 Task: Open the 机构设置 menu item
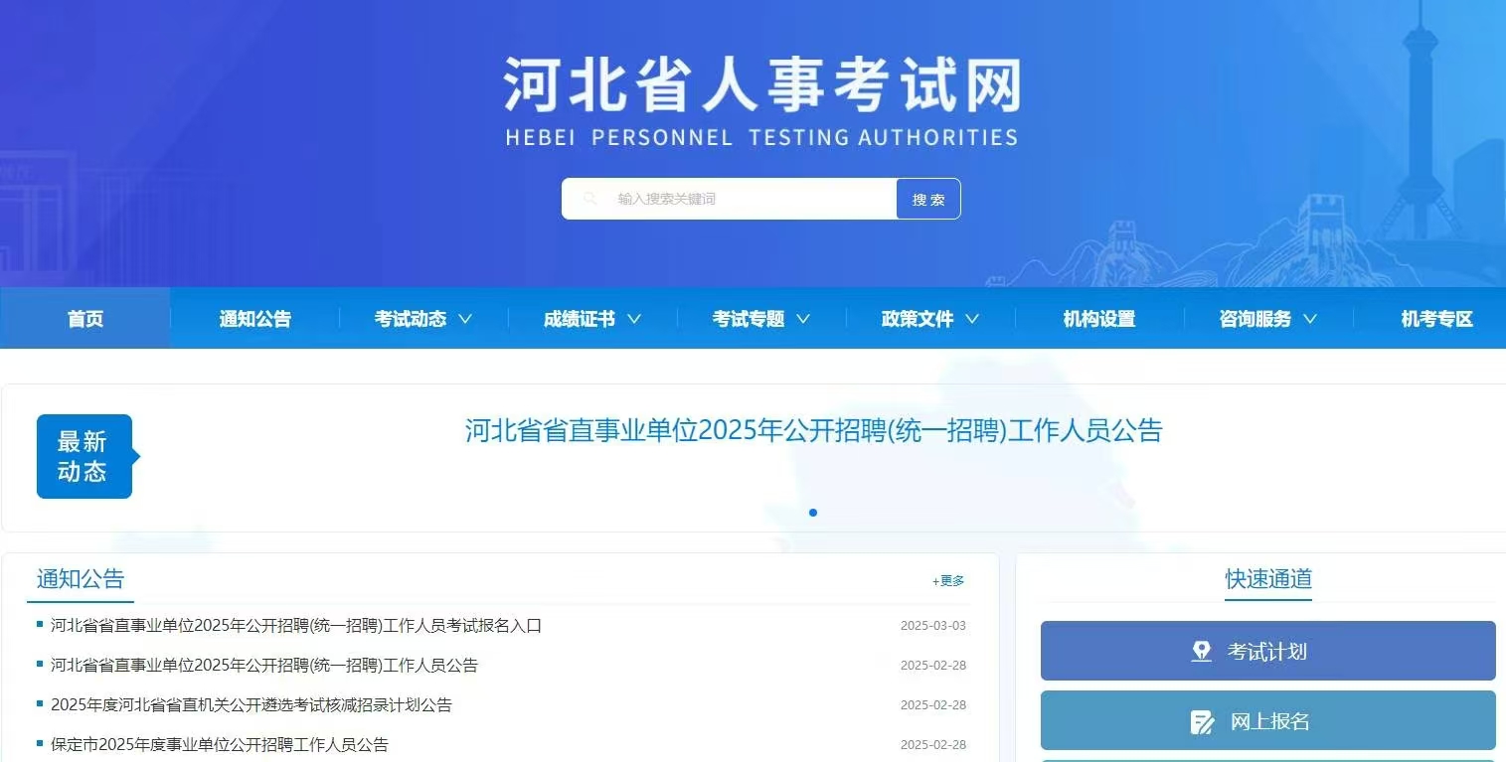pyautogui.click(x=1096, y=319)
